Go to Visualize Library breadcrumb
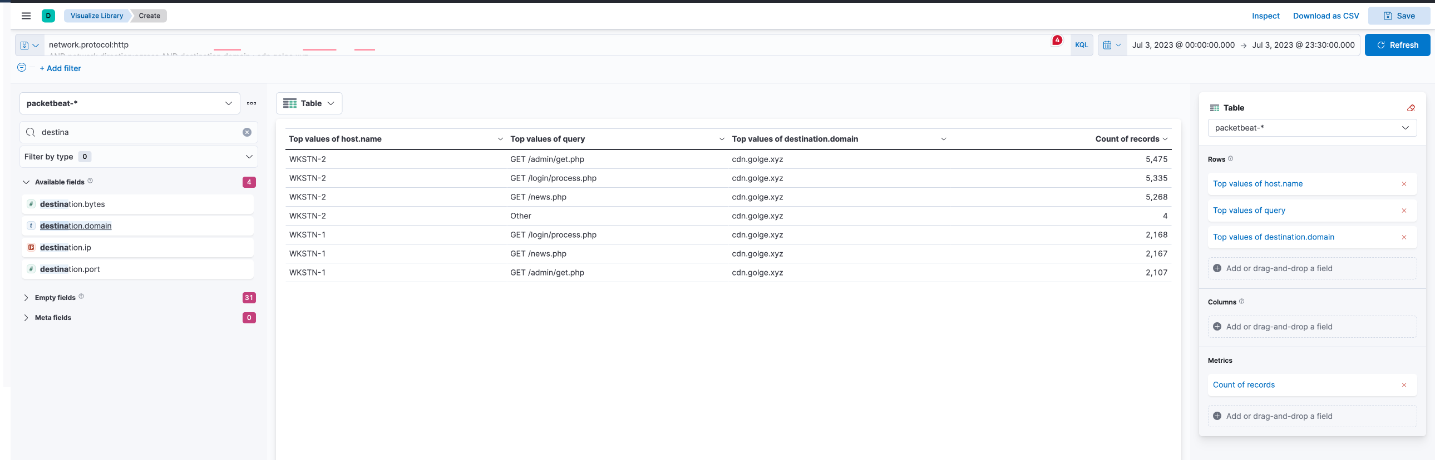Screen dimensions: 1435x460 [97, 16]
